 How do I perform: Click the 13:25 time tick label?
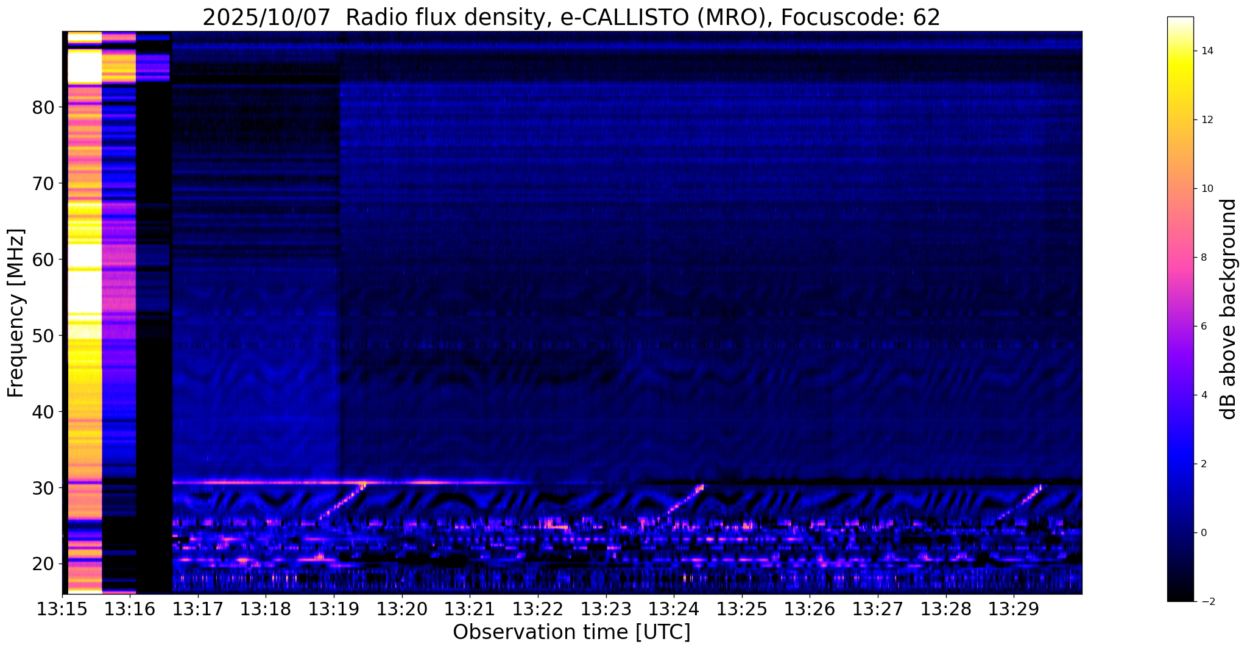742,609
